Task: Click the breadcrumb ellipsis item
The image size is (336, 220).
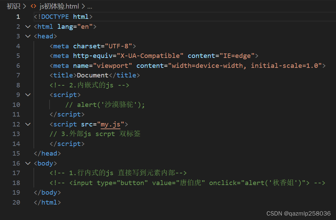Action: (90, 7)
